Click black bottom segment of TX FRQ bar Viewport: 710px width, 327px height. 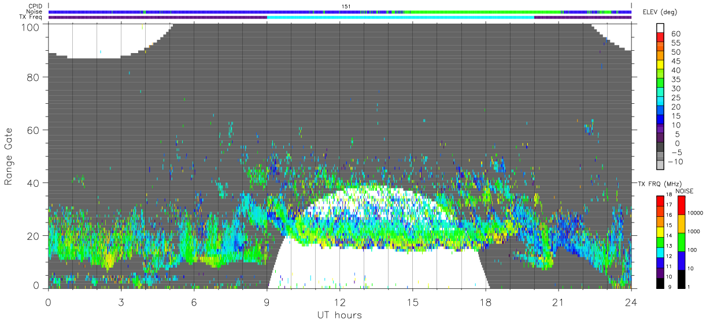[660, 283]
